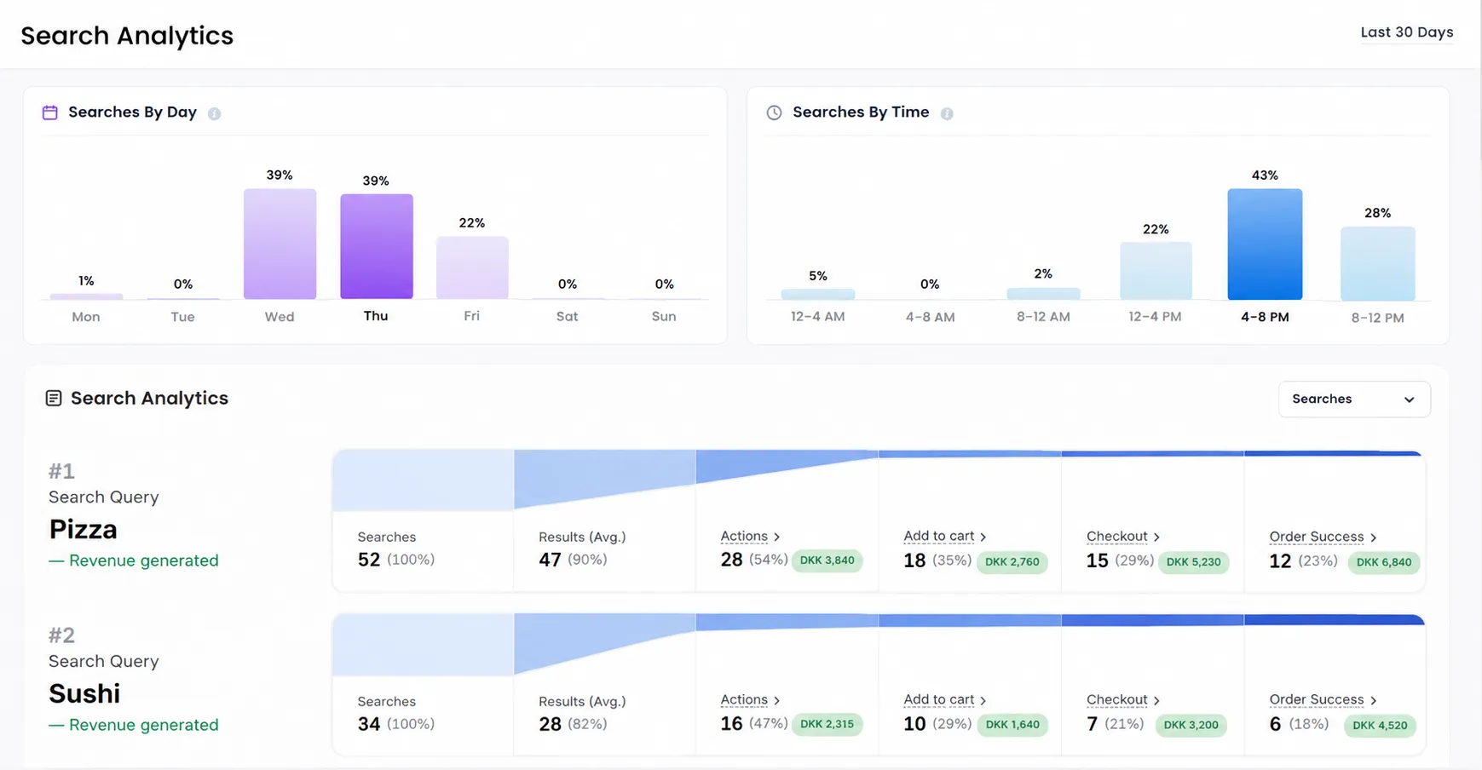Open Checkout details for Pizza

pyautogui.click(x=1123, y=536)
